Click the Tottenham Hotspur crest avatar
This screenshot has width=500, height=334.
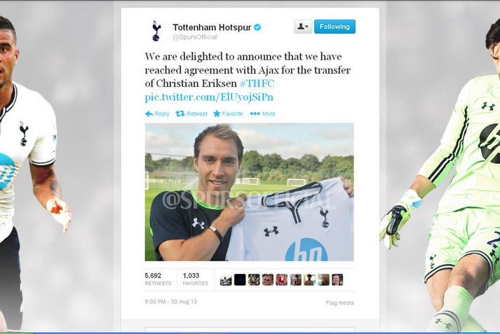(x=156, y=31)
